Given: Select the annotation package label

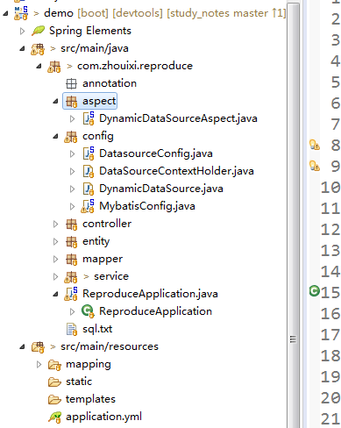Looking at the screenshot, I should point(110,83).
